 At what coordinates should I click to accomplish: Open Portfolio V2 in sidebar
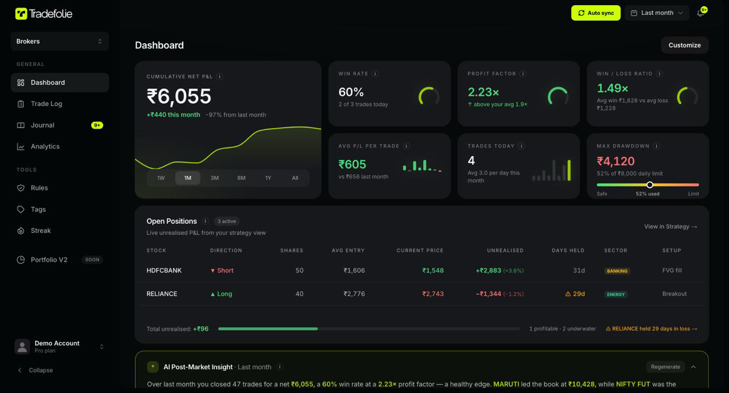tap(60, 260)
